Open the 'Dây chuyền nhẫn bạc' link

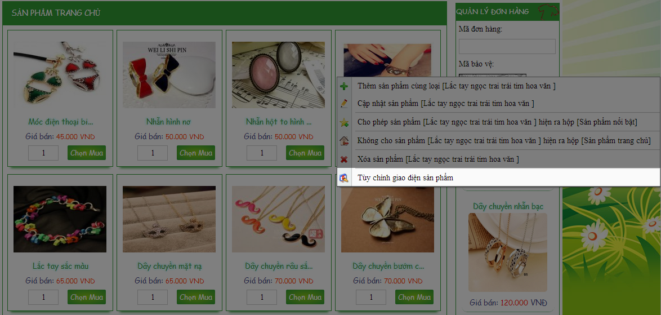507,206
